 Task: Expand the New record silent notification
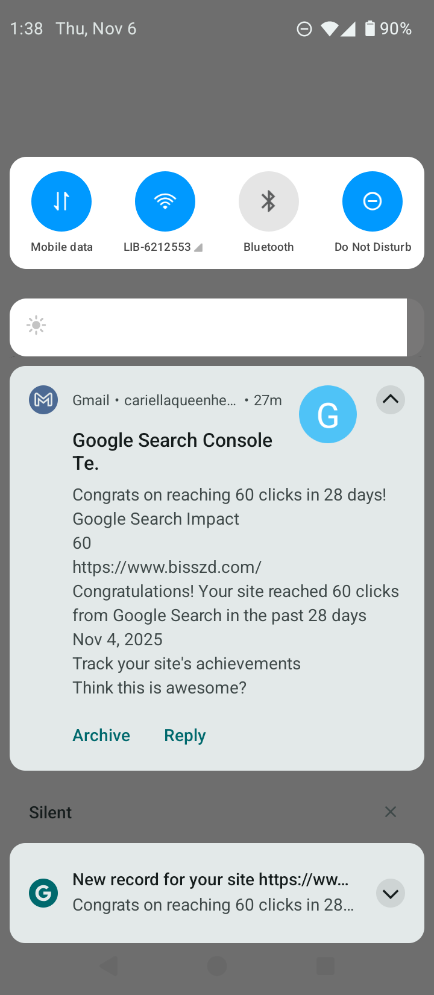coord(391,893)
